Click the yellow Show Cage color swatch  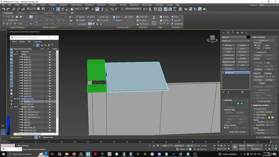click(x=272, y=117)
